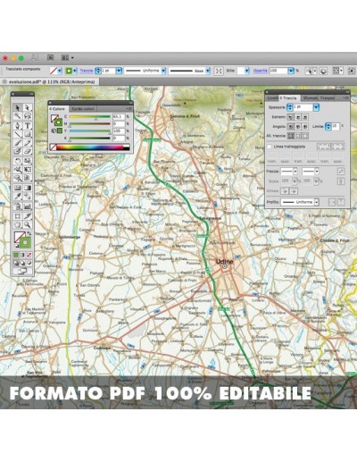Select the Paintbrush tool

click(18, 143)
